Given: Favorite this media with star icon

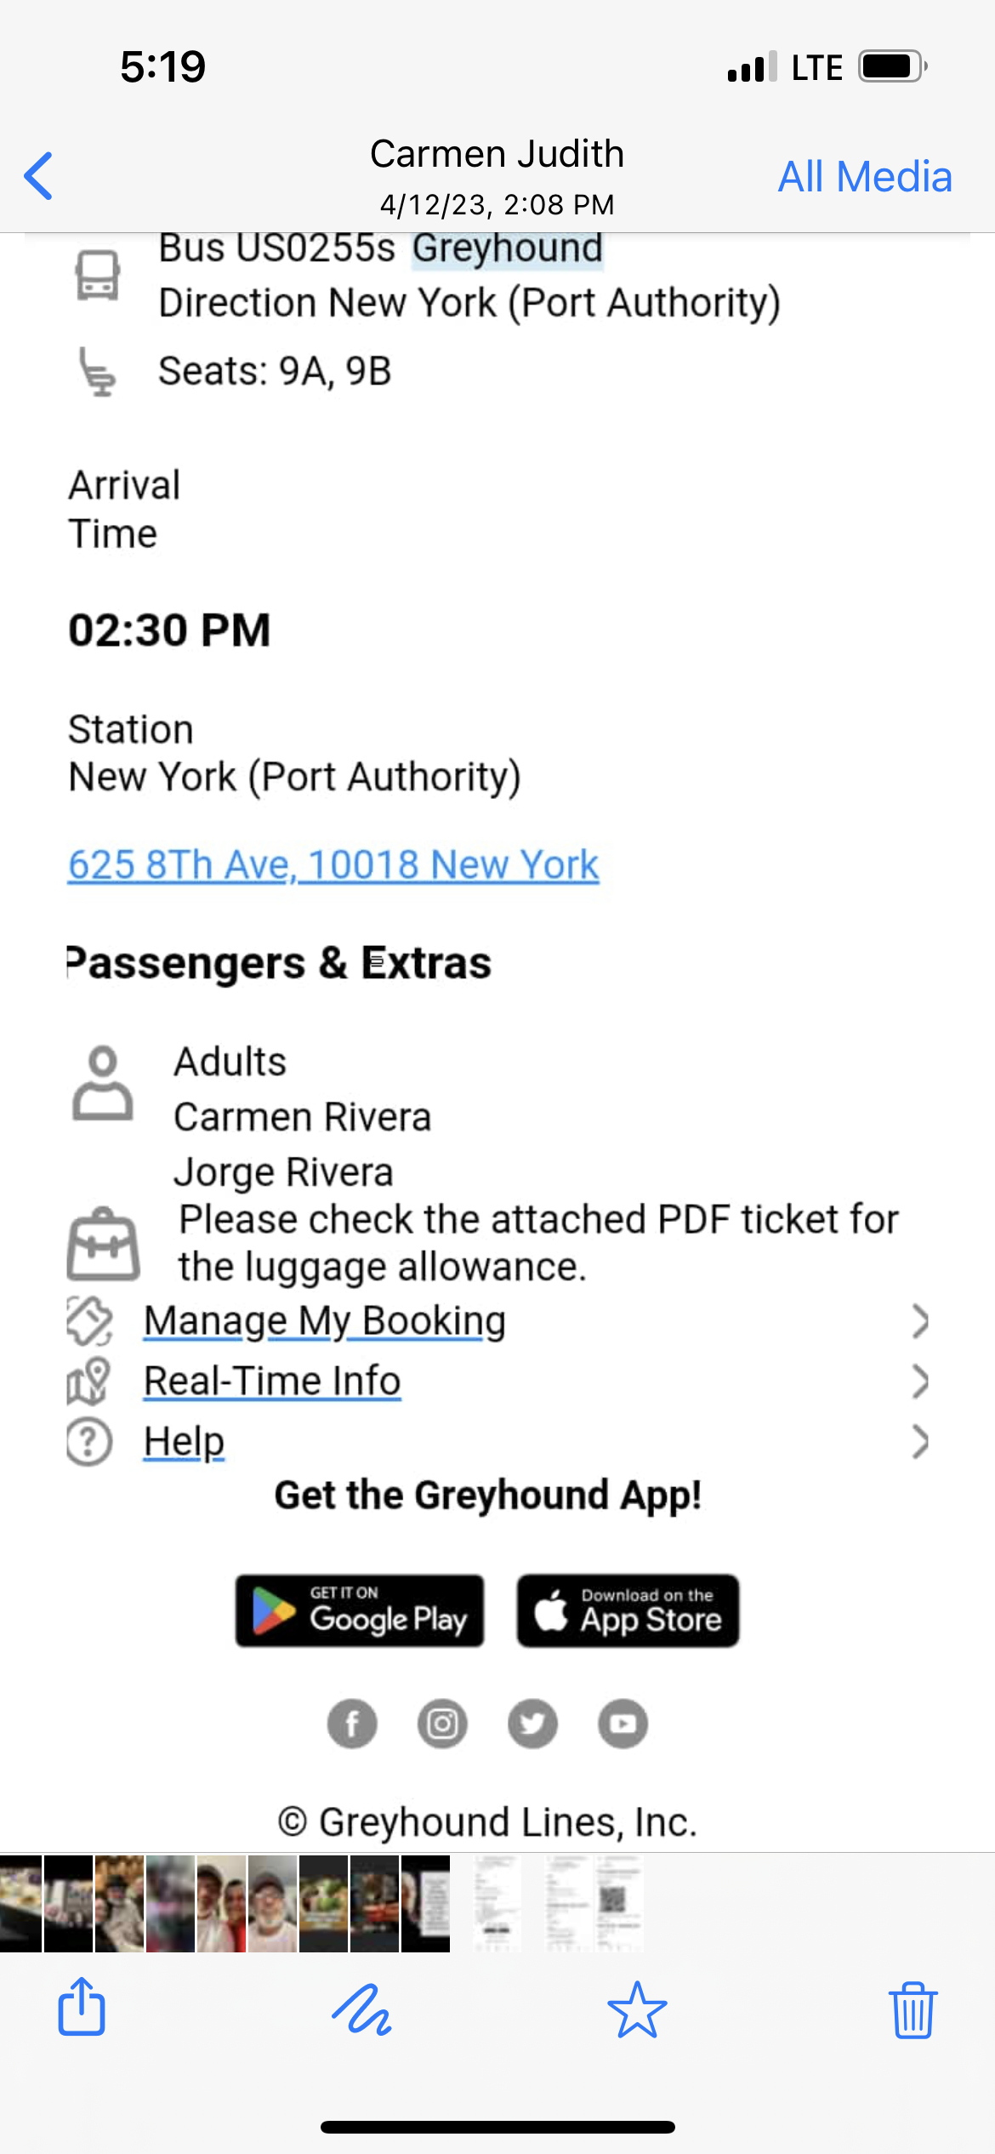Looking at the screenshot, I should (x=637, y=2010).
